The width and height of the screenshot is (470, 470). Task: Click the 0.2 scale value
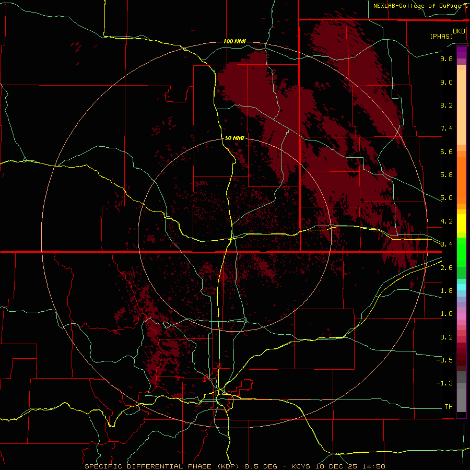click(446, 337)
